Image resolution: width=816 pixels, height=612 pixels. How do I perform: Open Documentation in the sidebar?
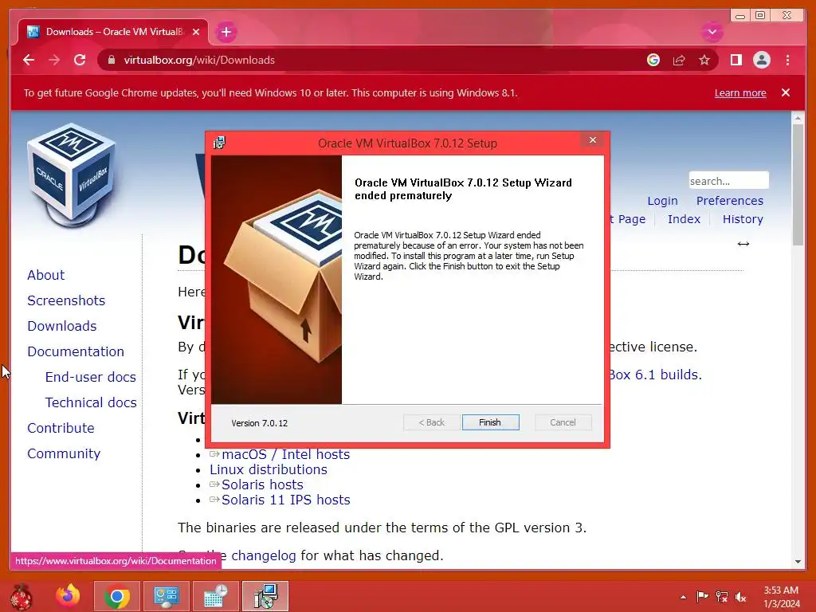pyautogui.click(x=76, y=351)
